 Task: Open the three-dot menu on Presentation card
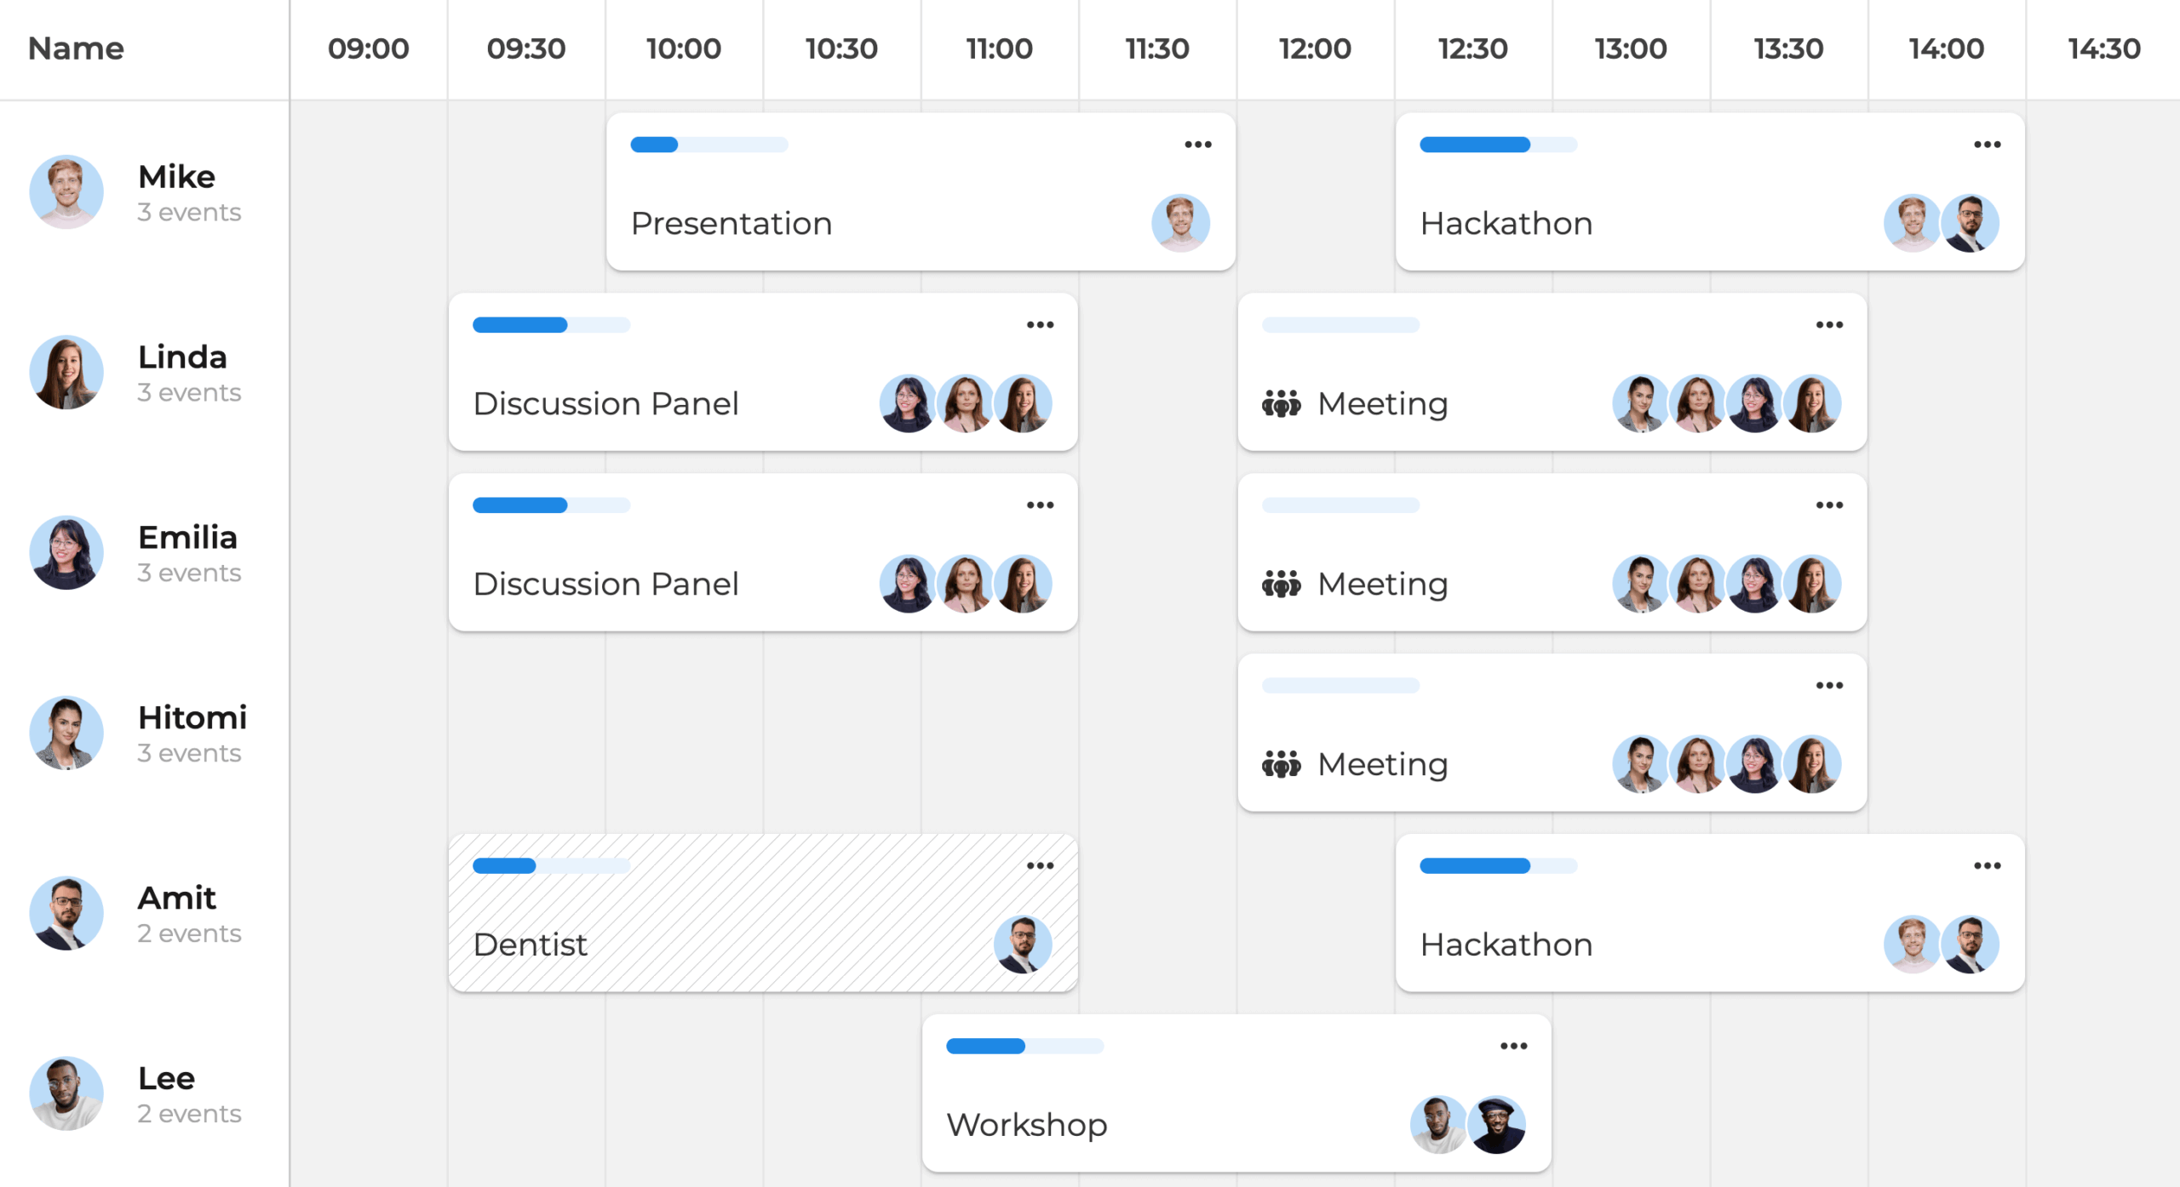point(1197,145)
